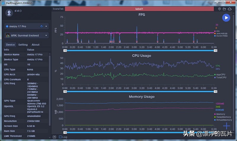The height and width of the screenshot is (141, 237).
Task: Click the CPU Usage chart left range handle
Action: (65, 92)
